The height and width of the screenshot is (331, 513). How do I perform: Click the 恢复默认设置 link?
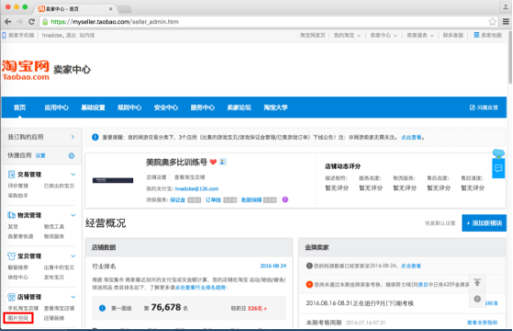[x=440, y=223]
